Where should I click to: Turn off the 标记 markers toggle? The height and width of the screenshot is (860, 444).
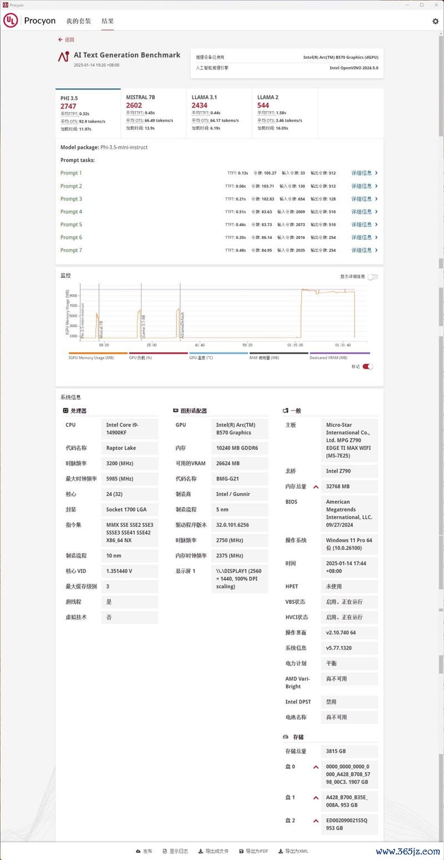click(368, 366)
